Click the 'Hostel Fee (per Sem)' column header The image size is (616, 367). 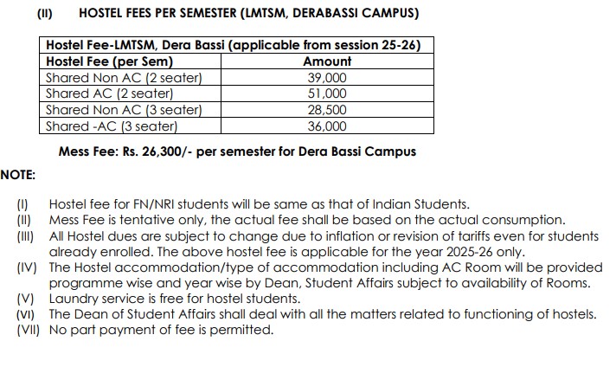[x=110, y=61]
